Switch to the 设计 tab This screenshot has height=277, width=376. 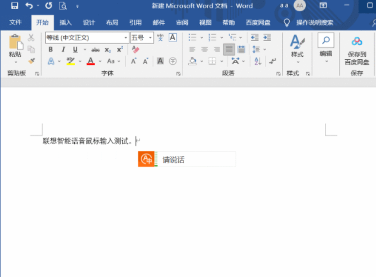pos(89,23)
